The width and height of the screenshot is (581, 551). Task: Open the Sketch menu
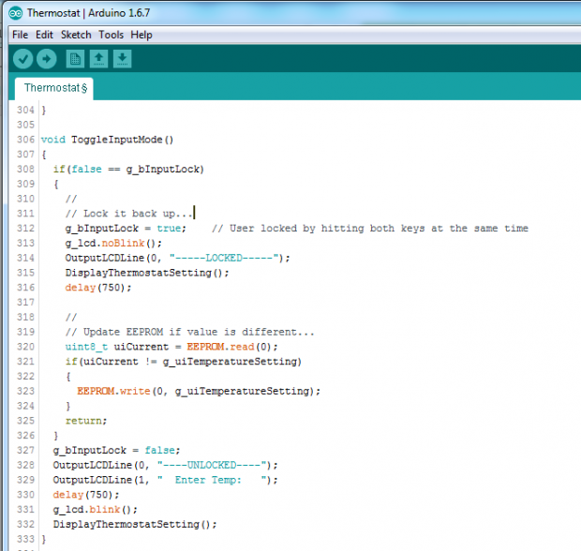point(76,35)
